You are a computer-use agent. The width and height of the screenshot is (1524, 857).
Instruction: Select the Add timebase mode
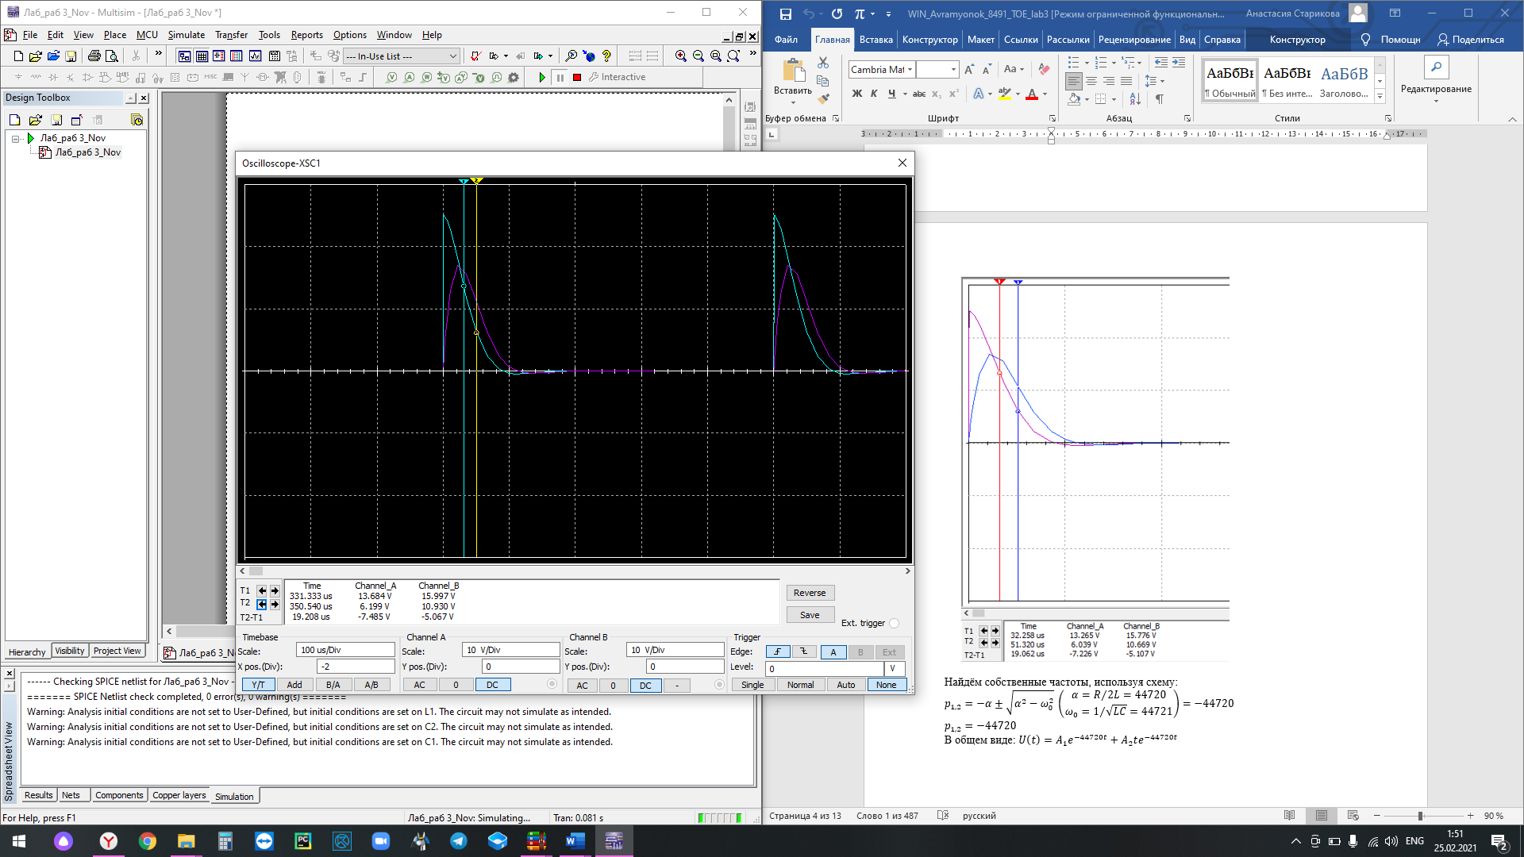tap(294, 685)
